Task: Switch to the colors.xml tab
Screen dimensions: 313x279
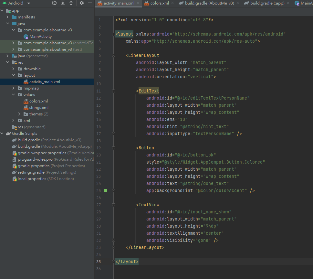Action: (160, 3)
